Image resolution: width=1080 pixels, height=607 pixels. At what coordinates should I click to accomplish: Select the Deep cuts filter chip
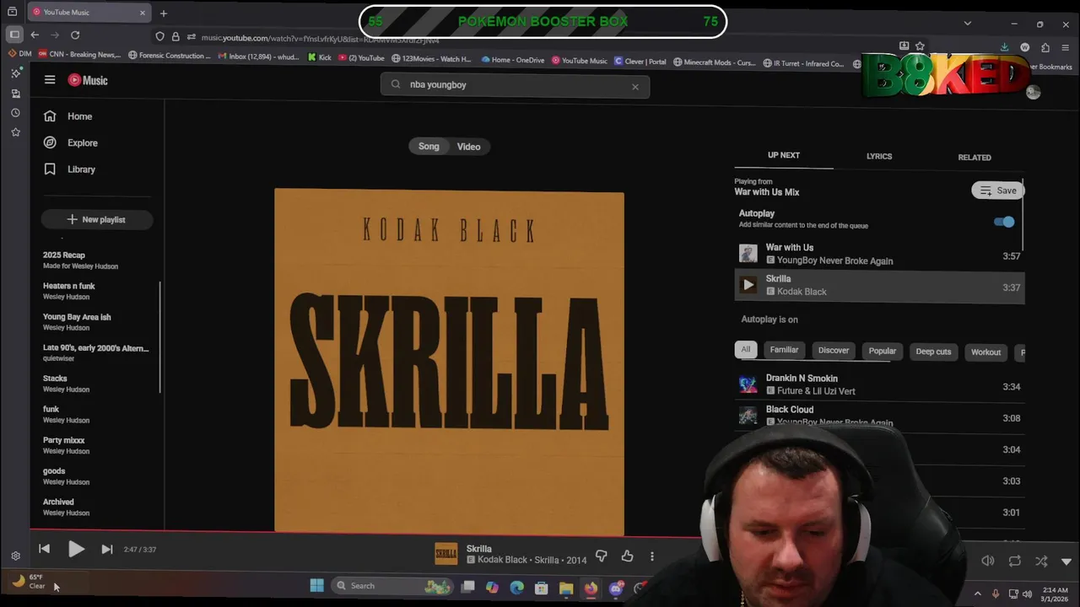click(x=933, y=352)
